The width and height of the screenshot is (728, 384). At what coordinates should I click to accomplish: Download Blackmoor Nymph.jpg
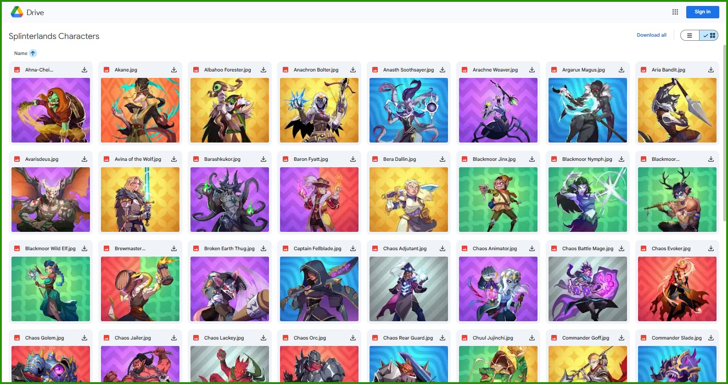pos(622,159)
